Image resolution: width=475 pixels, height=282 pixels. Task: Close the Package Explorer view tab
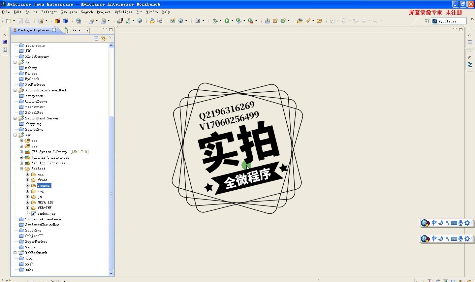54,30
